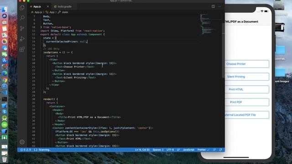The height and width of the screenshot is (164, 292).
Task: Open Xcode from the dock
Action: [x=5, y=105]
